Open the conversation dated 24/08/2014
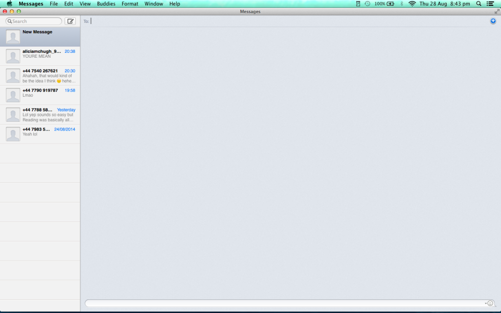Image resolution: width=501 pixels, height=313 pixels. (x=40, y=134)
